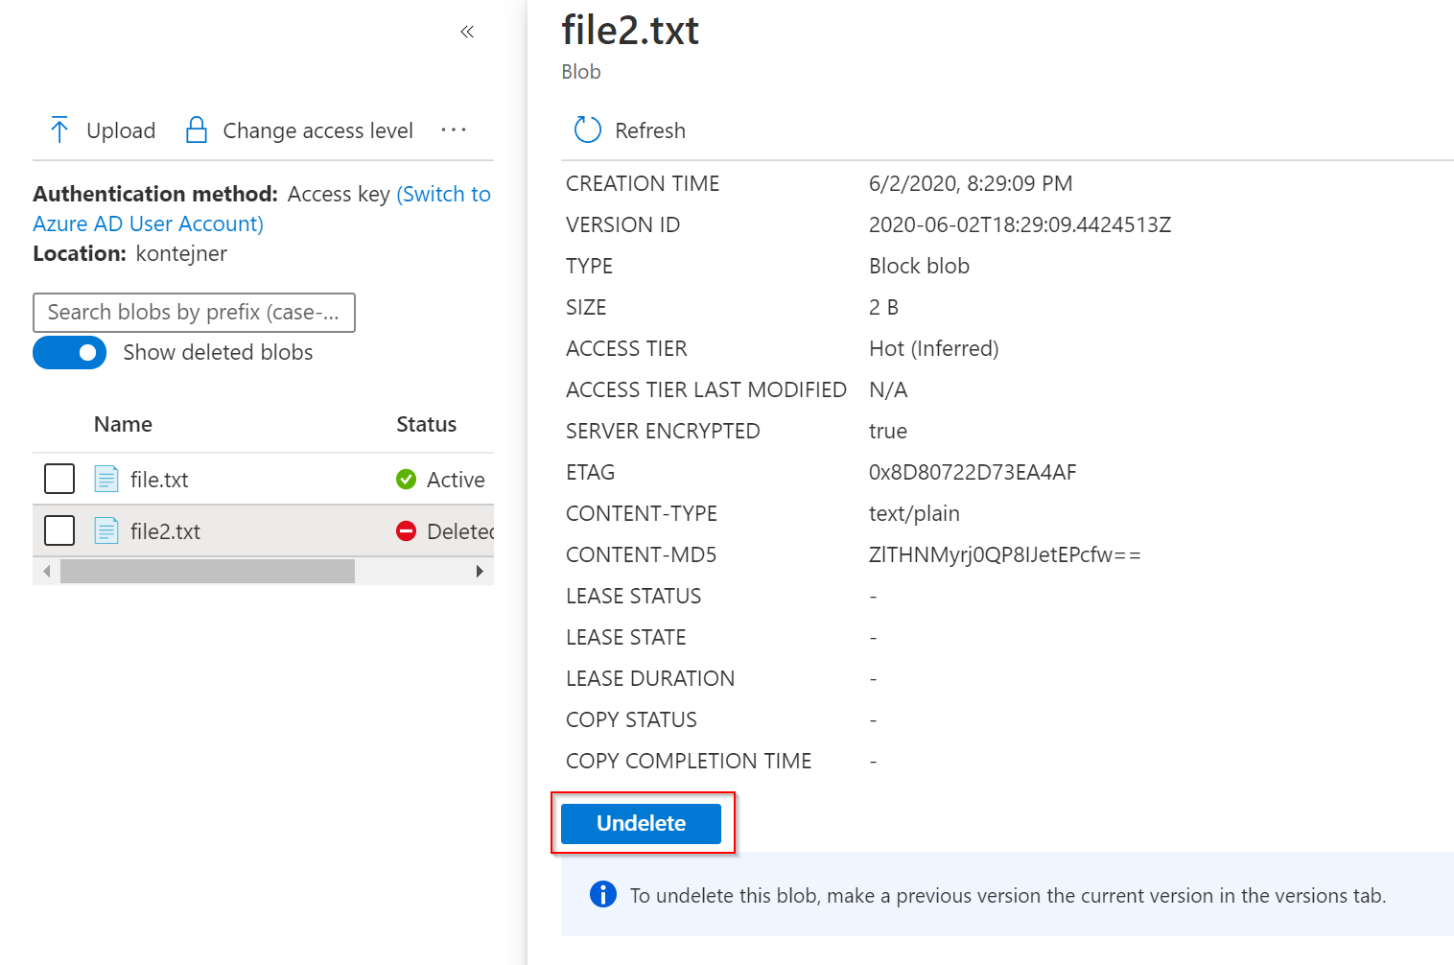The image size is (1454, 965).
Task: Click the Refresh circular arrow icon
Action: [587, 130]
